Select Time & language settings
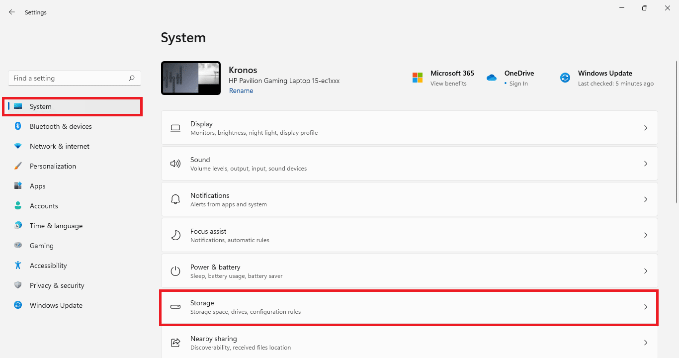 pos(56,226)
